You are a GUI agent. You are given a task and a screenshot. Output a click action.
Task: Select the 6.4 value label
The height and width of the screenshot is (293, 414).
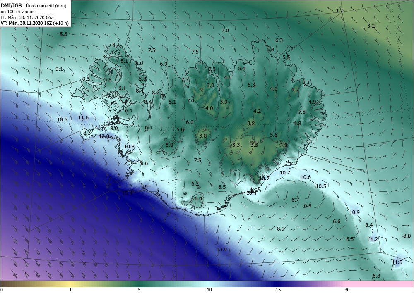198,198
